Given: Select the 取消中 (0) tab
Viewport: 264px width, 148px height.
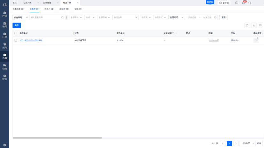Looking at the screenshot, I should tap(64, 9).
